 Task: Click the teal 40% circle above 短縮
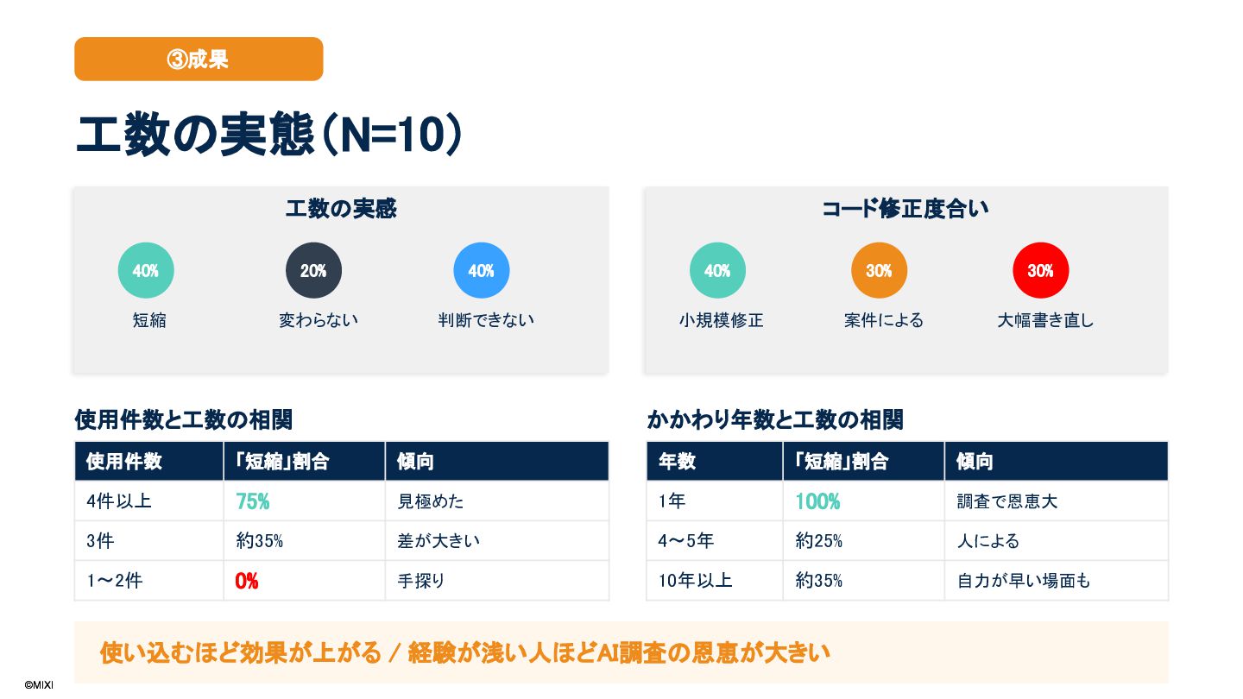[146, 271]
